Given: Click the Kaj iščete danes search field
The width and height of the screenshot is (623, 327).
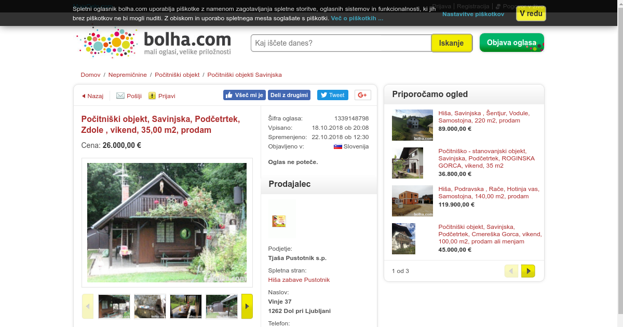Looking at the screenshot, I should [x=341, y=43].
